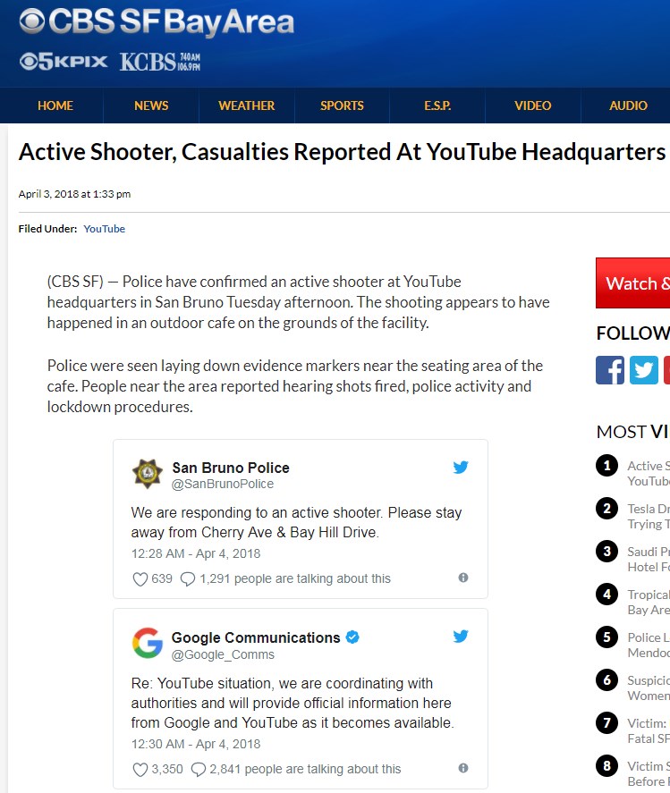The width and height of the screenshot is (670, 793).
Task: Click timestamp 12:30 AM - Apr 4, 2018
Action: click(196, 745)
